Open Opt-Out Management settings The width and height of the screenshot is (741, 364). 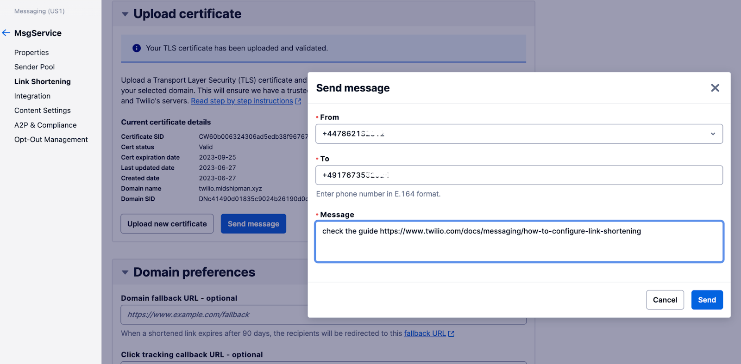[x=51, y=139]
